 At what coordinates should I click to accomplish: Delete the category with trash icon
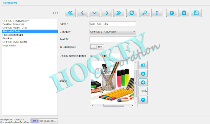coord(184,13)
